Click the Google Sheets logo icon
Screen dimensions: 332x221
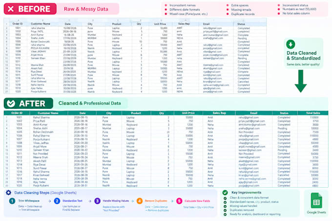coord(316,201)
